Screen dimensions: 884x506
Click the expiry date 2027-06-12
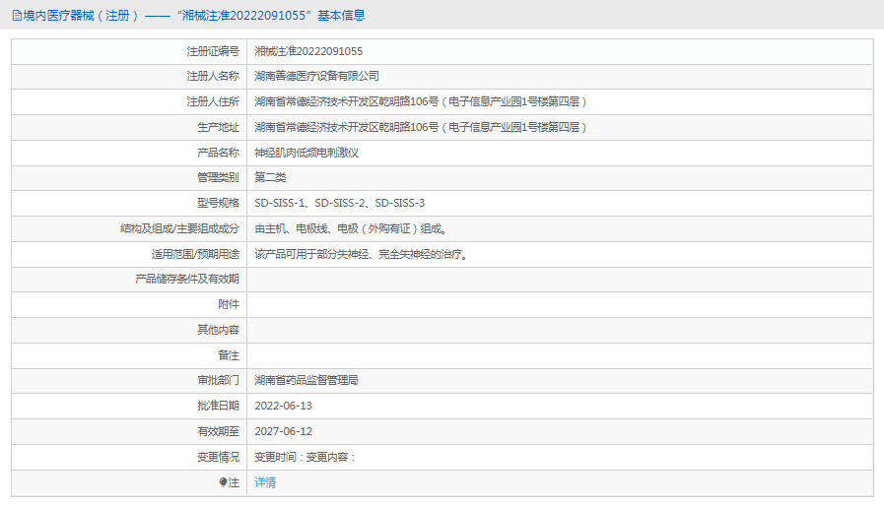tap(283, 431)
